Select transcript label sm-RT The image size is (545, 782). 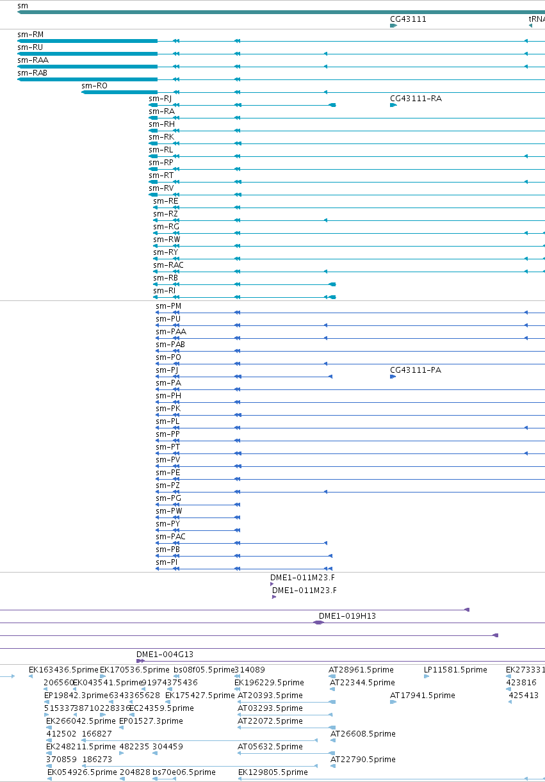click(x=161, y=175)
